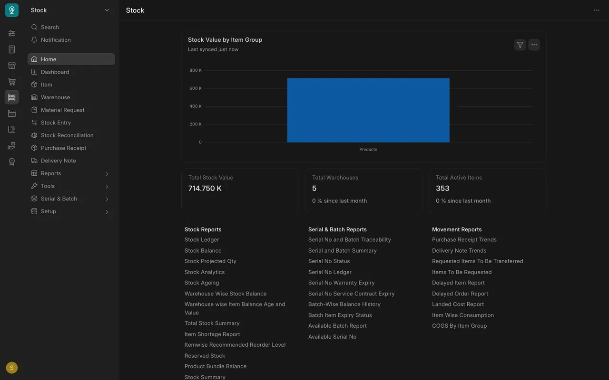Select the active Stock shelves rail icon
The height and width of the screenshot is (380, 609).
click(x=12, y=97)
